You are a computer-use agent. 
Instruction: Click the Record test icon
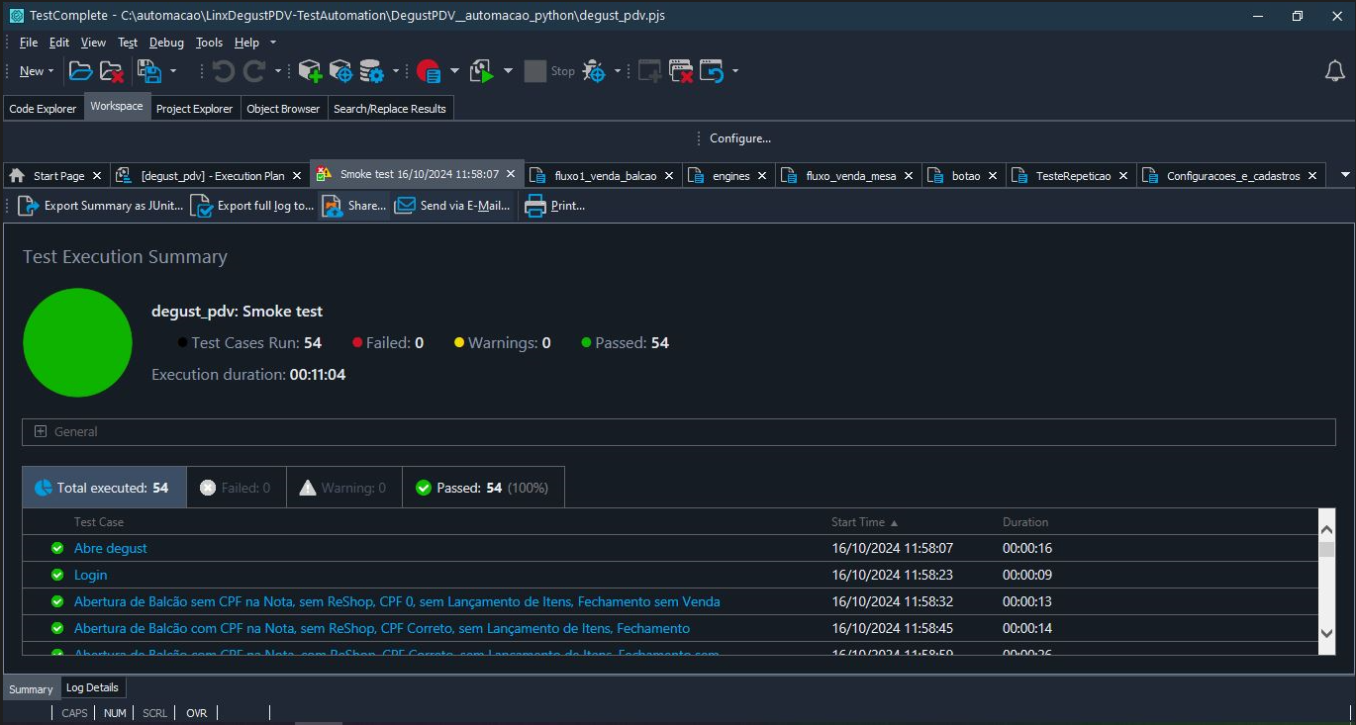[x=428, y=71]
